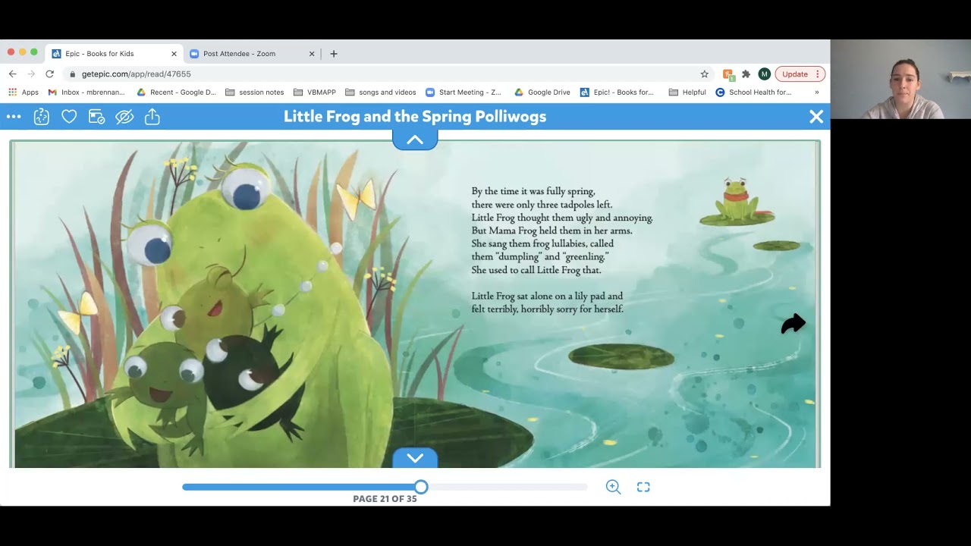Click the Update browser button

[x=800, y=74]
